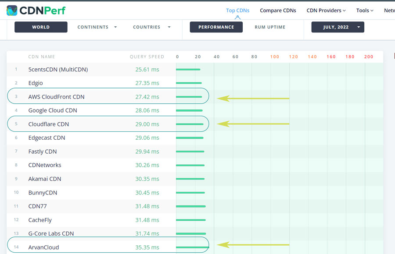The image size is (395, 254).
Task: Expand the Continents dropdown
Action: pos(97,27)
